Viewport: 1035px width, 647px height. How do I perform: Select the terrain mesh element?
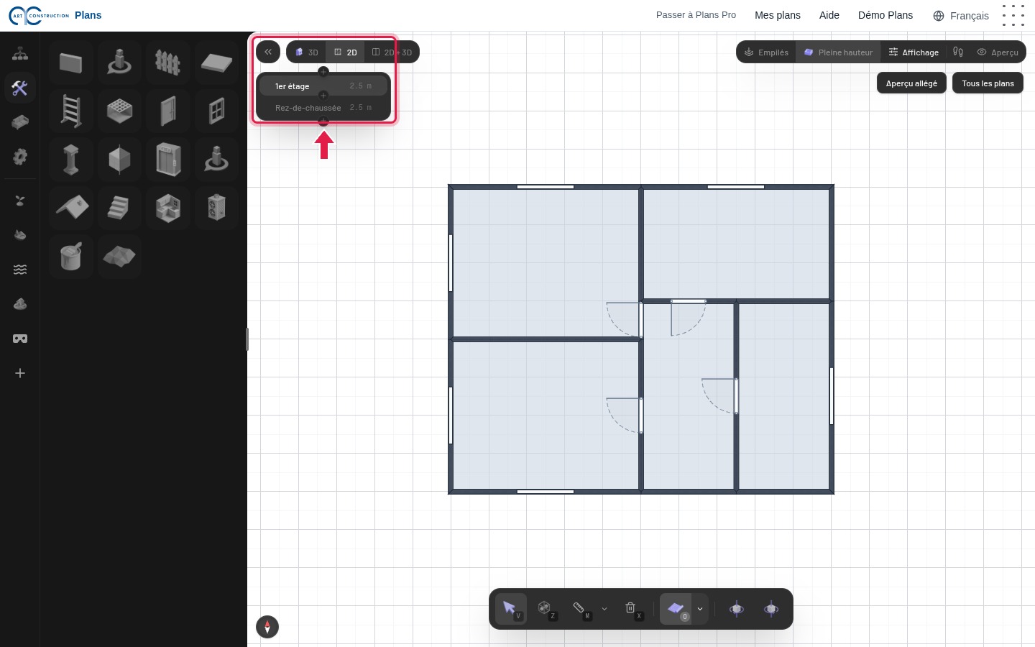click(119, 257)
